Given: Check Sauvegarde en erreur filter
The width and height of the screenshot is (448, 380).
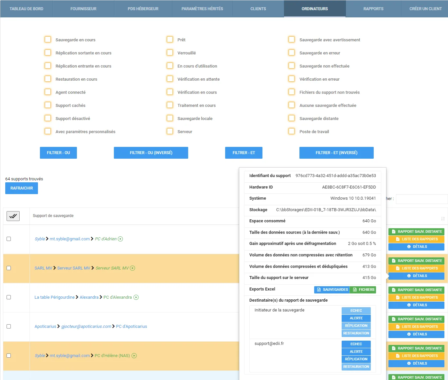Looking at the screenshot, I should pyautogui.click(x=292, y=52).
